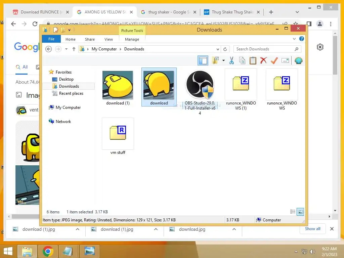Viewport: 344px width, 258px height.
Task: Switch to large icons view button
Action: [300, 212]
